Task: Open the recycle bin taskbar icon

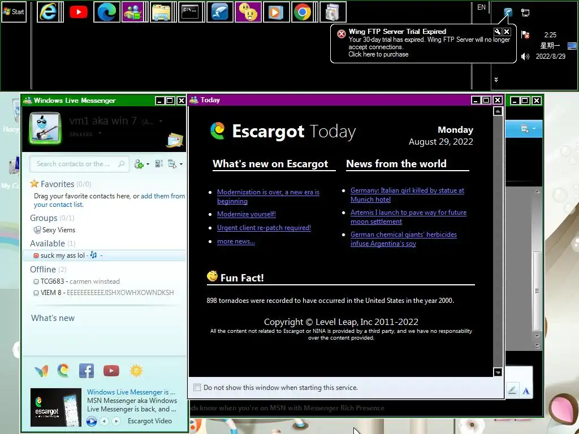Action: pos(332,12)
